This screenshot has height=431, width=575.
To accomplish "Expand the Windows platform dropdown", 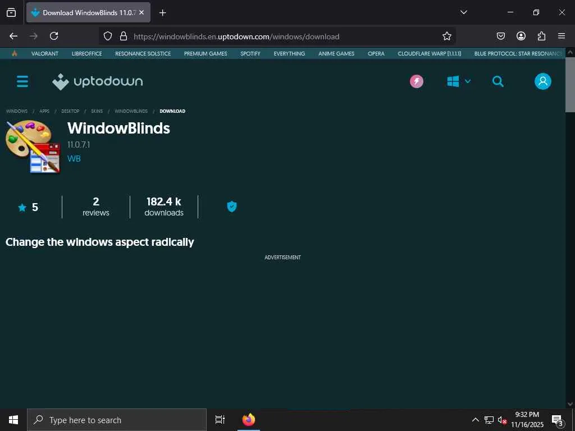I will [458, 81].
